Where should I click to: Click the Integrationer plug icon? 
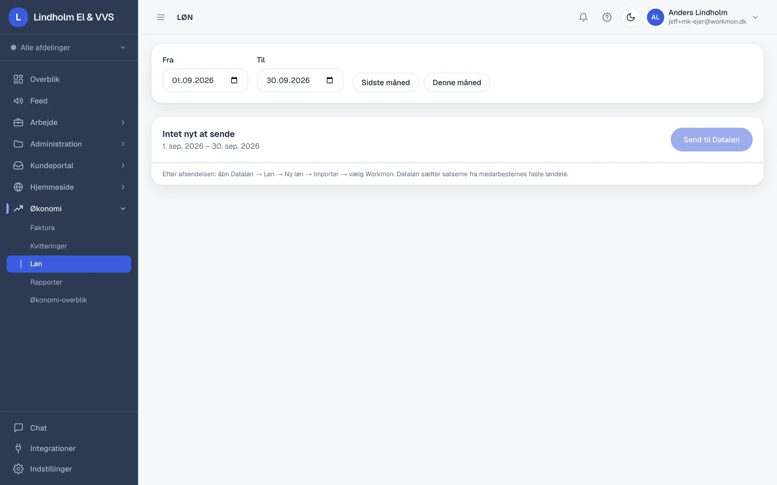coord(18,449)
